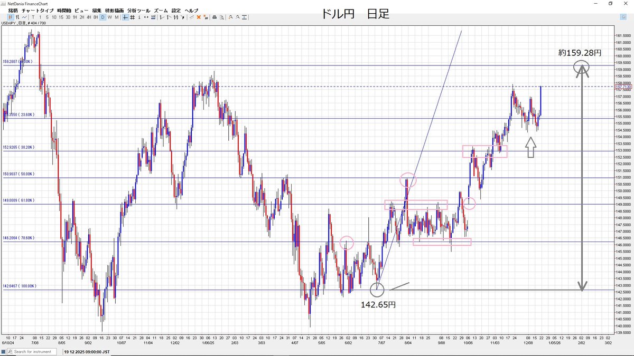
Task: Open the チャートタイプ menu
Action: [x=38, y=11]
